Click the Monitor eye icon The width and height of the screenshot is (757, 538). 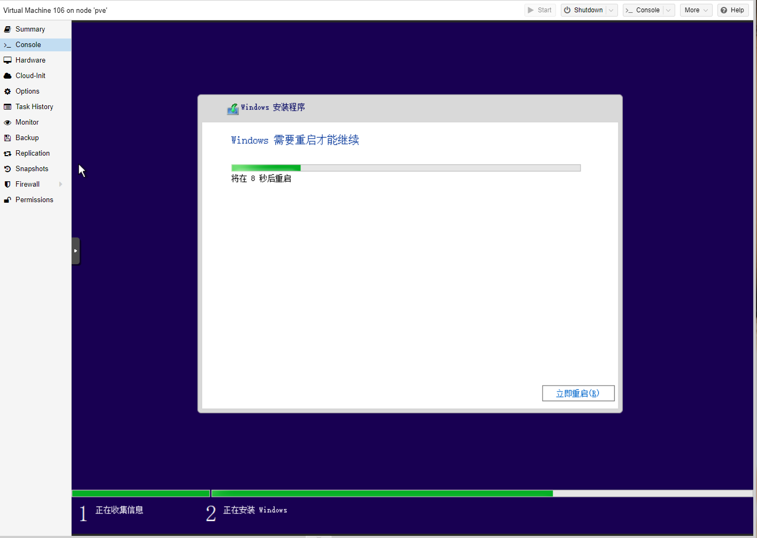click(x=7, y=122)
